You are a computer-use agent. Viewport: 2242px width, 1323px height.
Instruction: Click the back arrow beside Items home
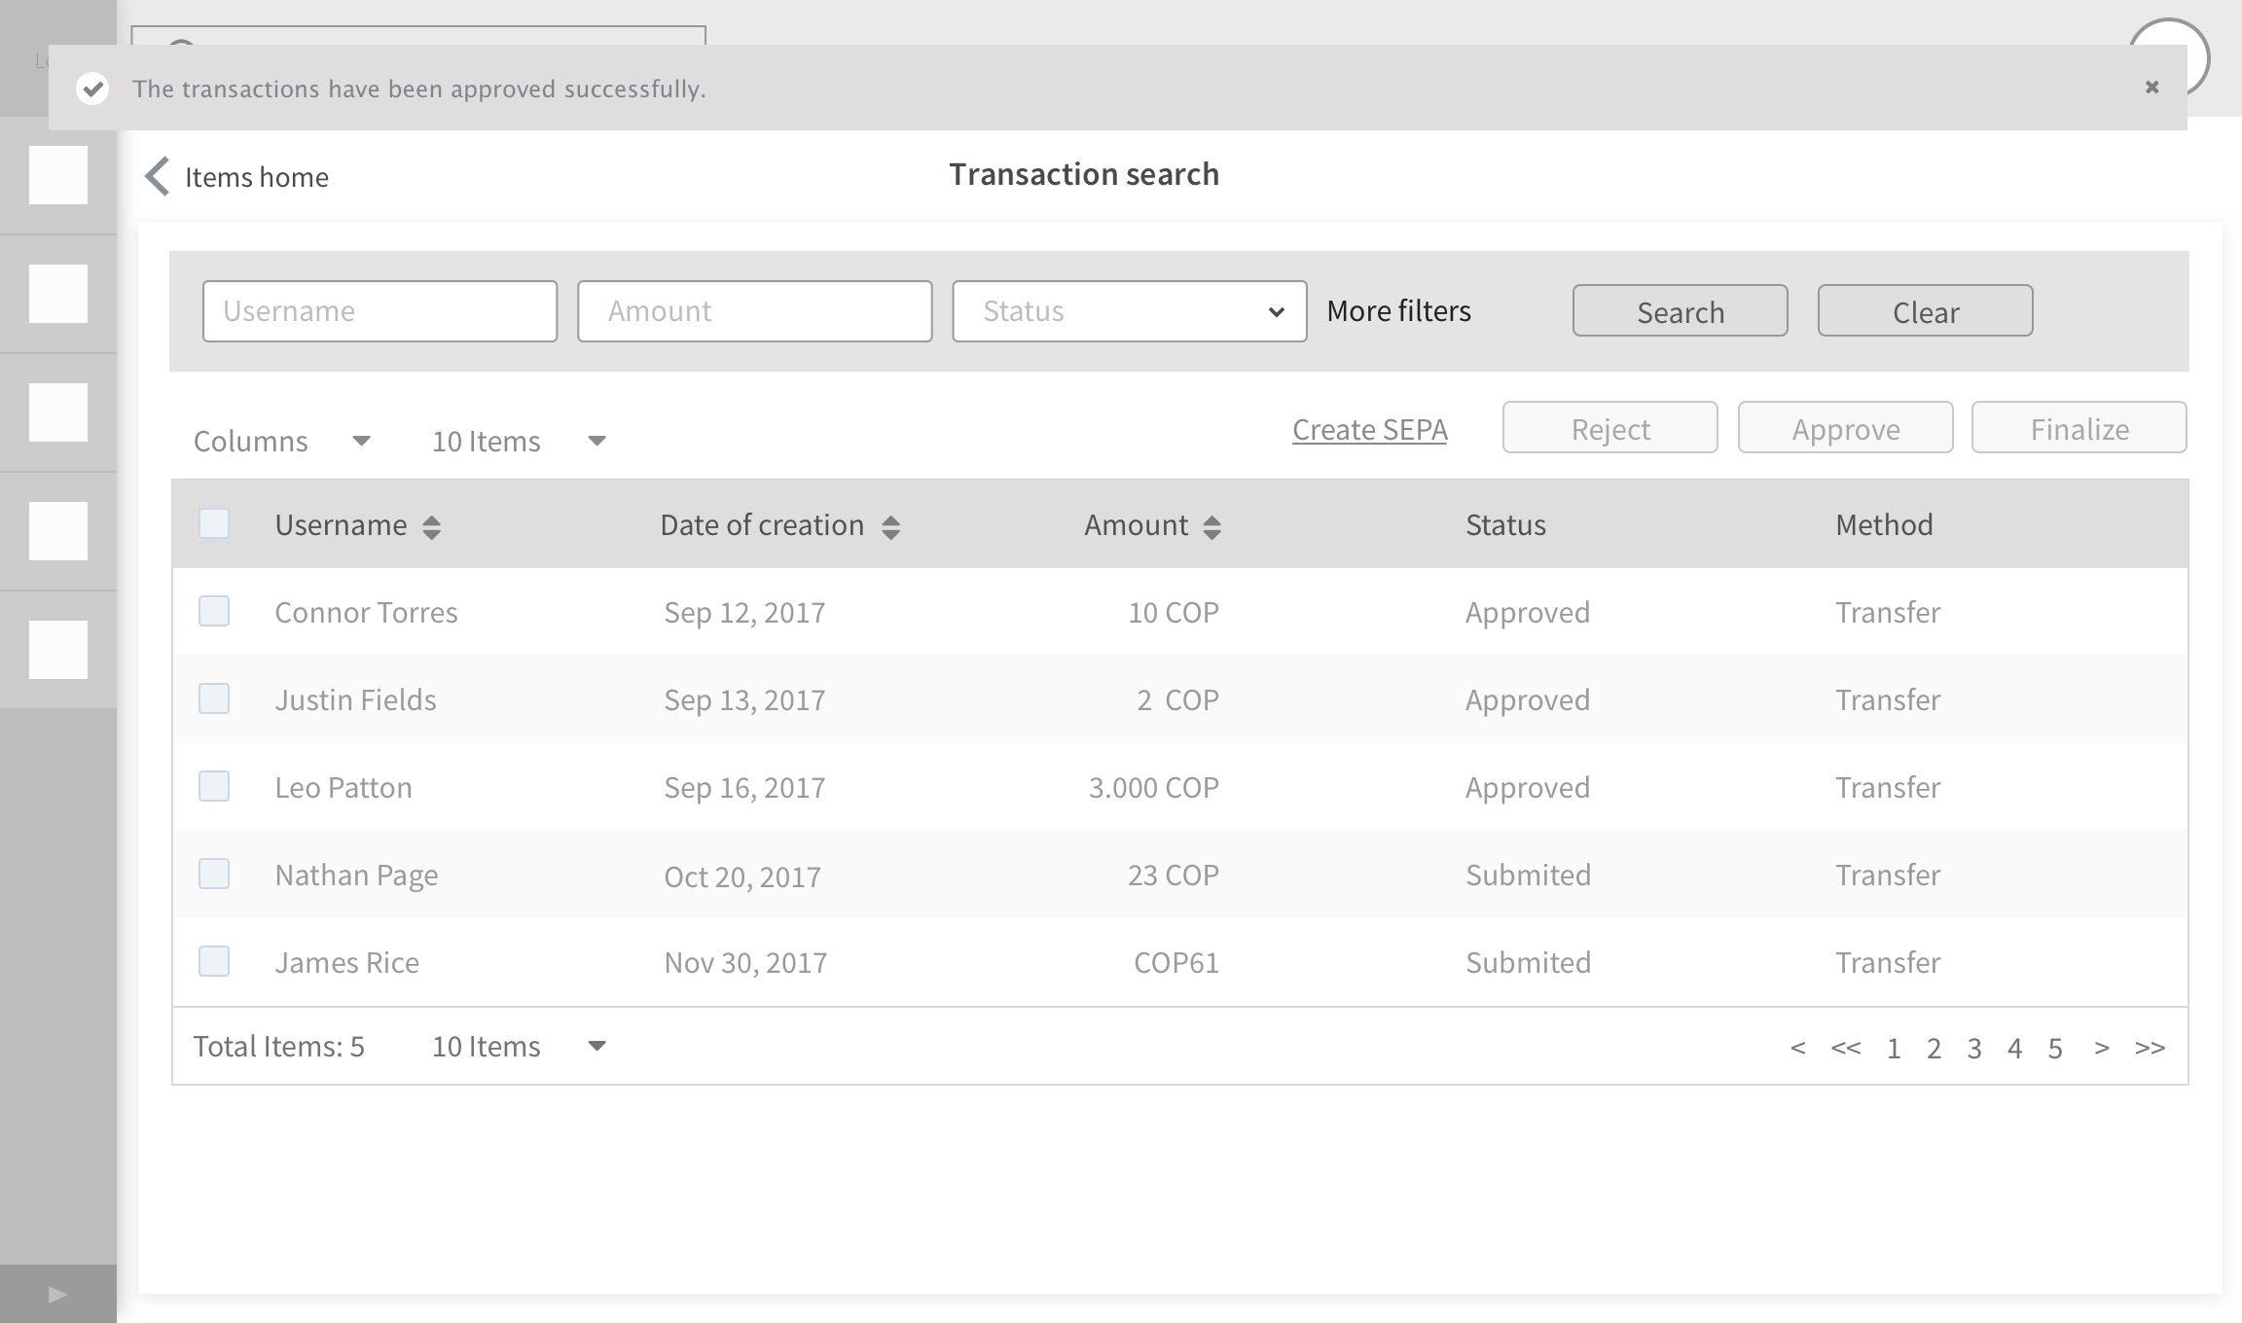(x=158, y=177)
